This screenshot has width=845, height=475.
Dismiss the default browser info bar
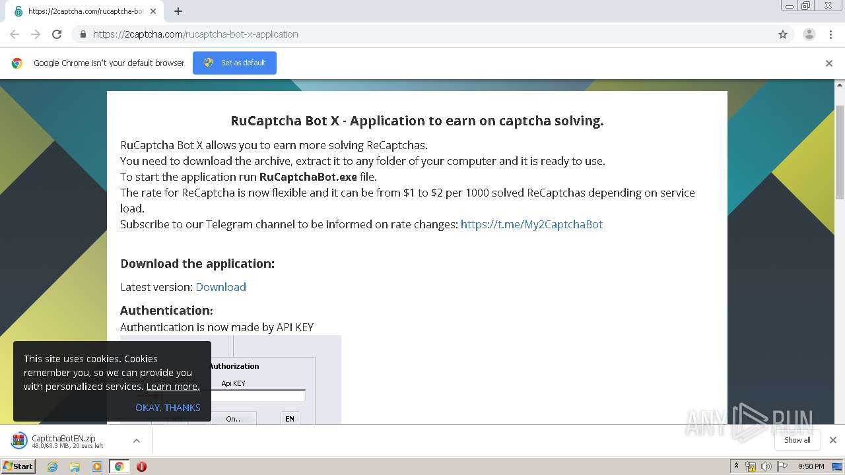point(829,63)
